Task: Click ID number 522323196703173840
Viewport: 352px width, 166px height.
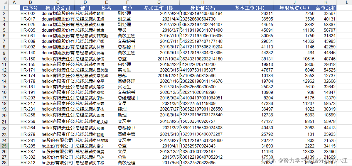Action: click(203, 115)
